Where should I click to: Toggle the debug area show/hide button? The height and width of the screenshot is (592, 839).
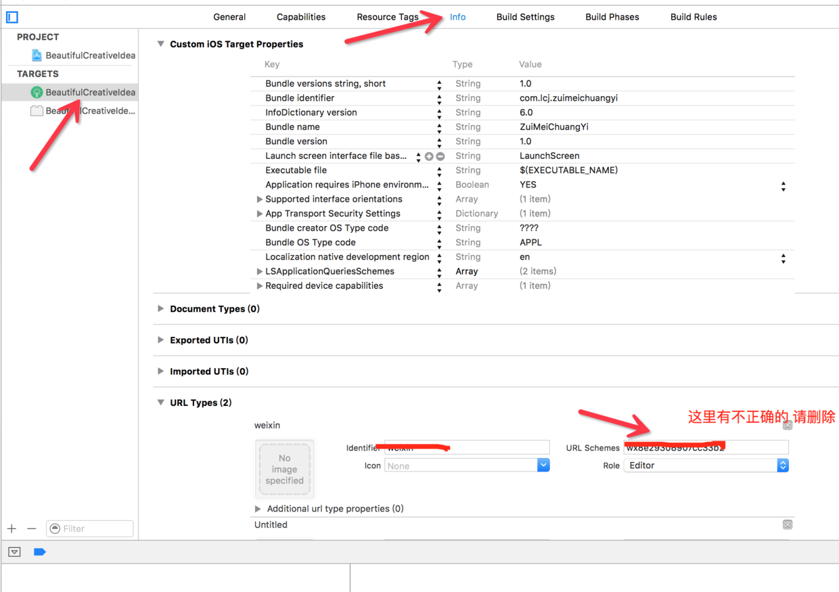(x=14, y=552)
